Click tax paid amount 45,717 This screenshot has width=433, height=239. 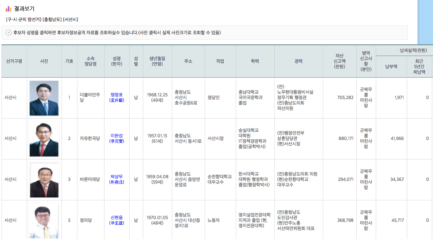(398, 220)
